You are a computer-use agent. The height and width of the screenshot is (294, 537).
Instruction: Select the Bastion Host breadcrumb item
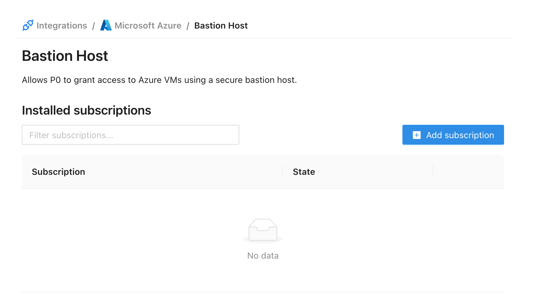click(x=221, y=25)
